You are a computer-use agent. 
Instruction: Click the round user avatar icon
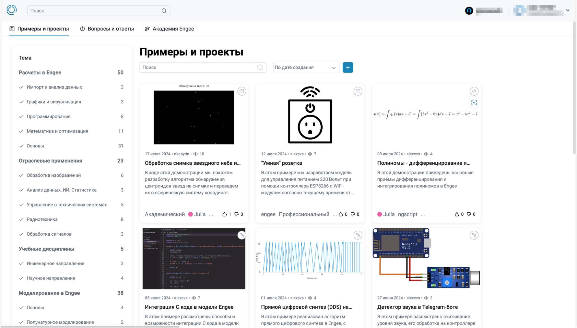click(469, 11)
